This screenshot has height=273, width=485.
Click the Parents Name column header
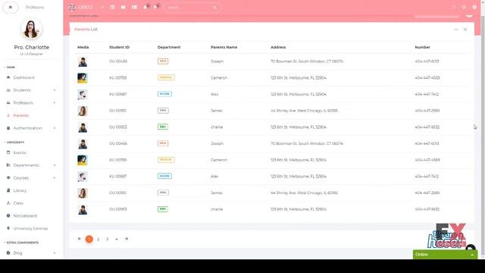click(224, 47)
